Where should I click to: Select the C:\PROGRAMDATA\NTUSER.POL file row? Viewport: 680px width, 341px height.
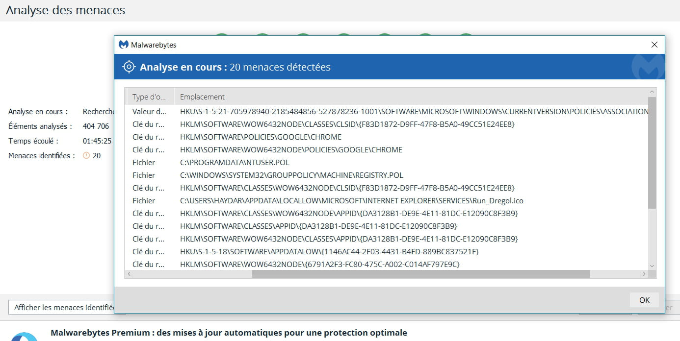[387, 162]
